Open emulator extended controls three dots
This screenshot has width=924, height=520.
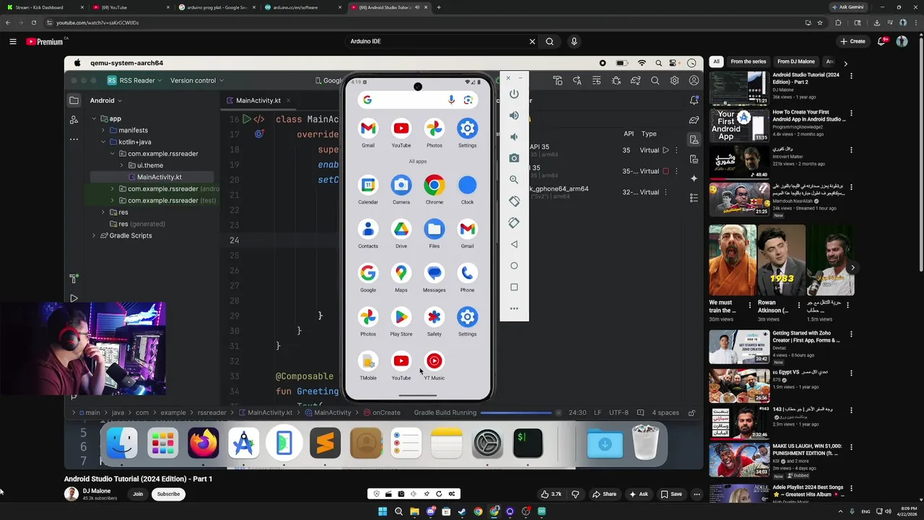[514, 308]
